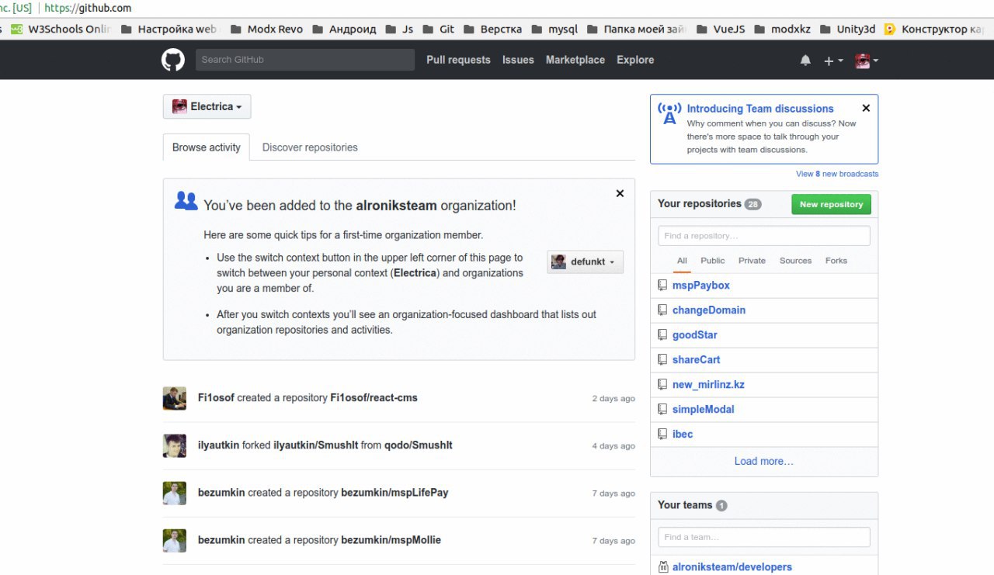Open the alroniksteam/developers team link
The image size is (994, 575).
tap(732, 567)
